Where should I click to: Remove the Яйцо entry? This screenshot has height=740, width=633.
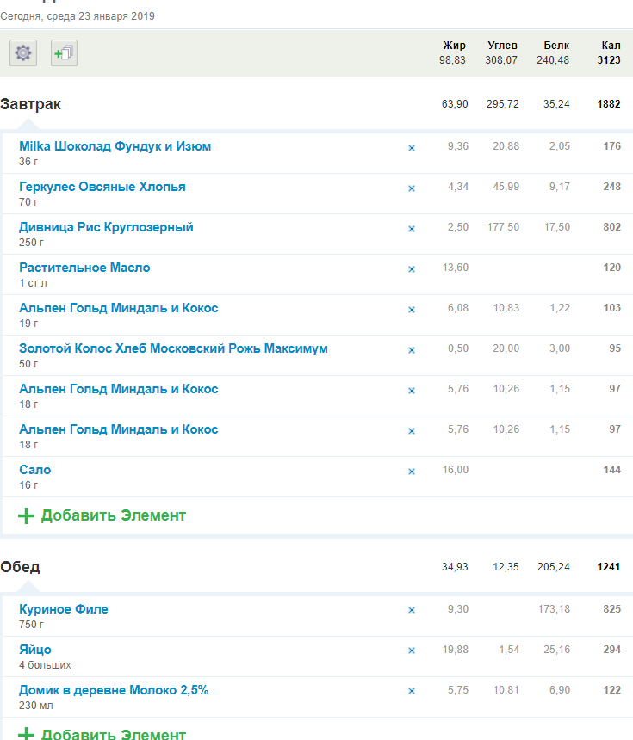(411, 651)
